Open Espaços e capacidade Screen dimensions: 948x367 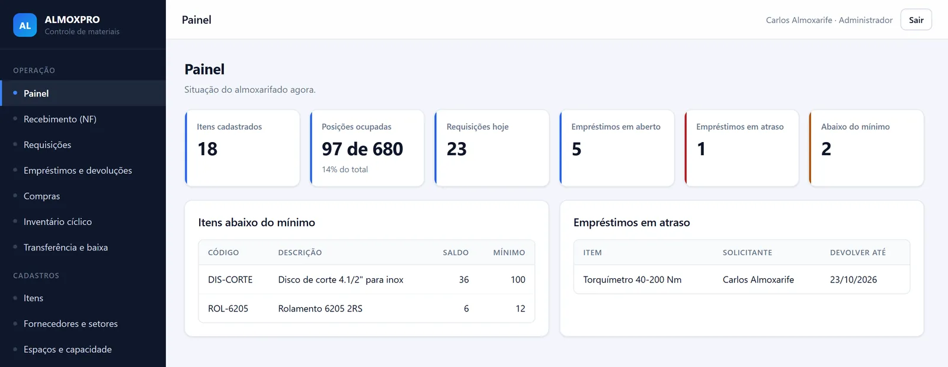click(83, 349)
